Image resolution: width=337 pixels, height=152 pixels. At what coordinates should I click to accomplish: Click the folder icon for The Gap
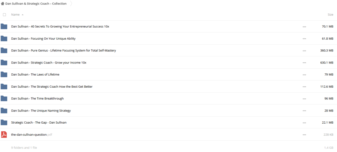click(x=4, y=122)
